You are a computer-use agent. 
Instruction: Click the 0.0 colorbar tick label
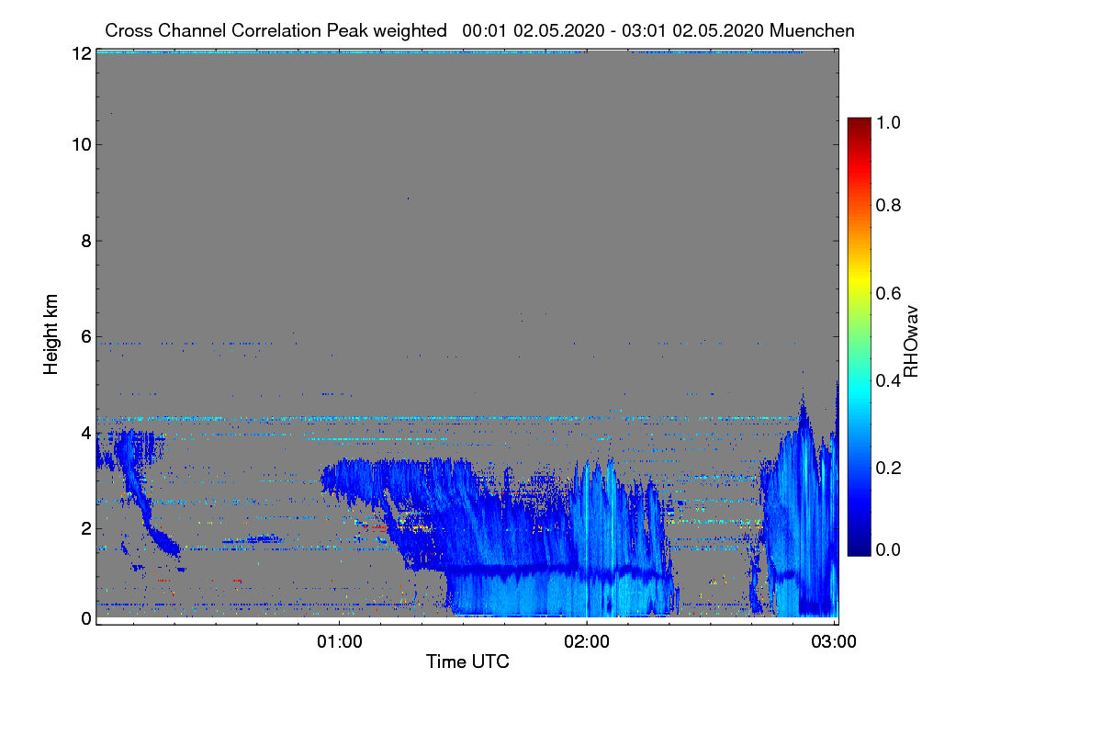coord(888,549)
